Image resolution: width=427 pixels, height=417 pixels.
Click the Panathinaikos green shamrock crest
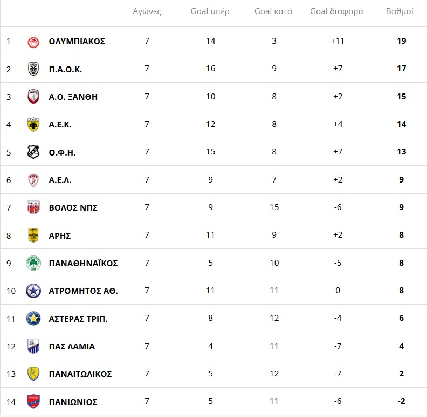[33, 263]
